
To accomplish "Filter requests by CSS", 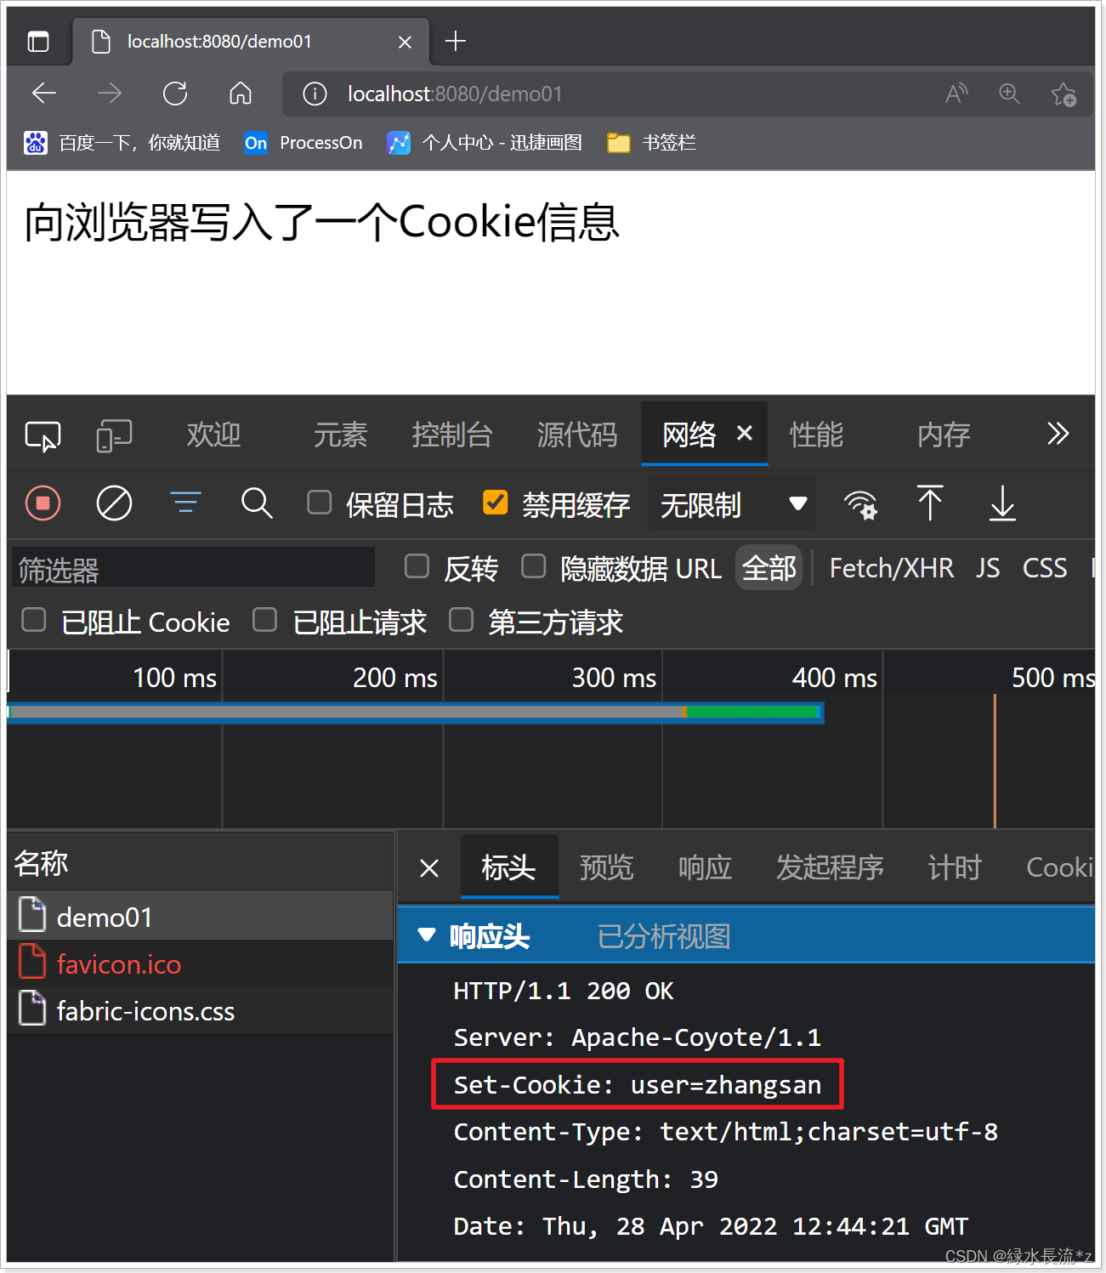I will tap(1045, 568).
